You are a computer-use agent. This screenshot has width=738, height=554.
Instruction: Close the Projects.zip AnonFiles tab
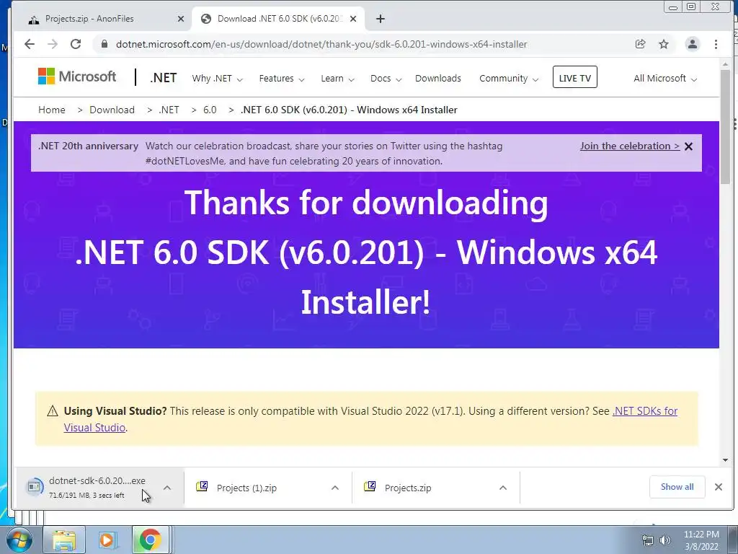181,19
